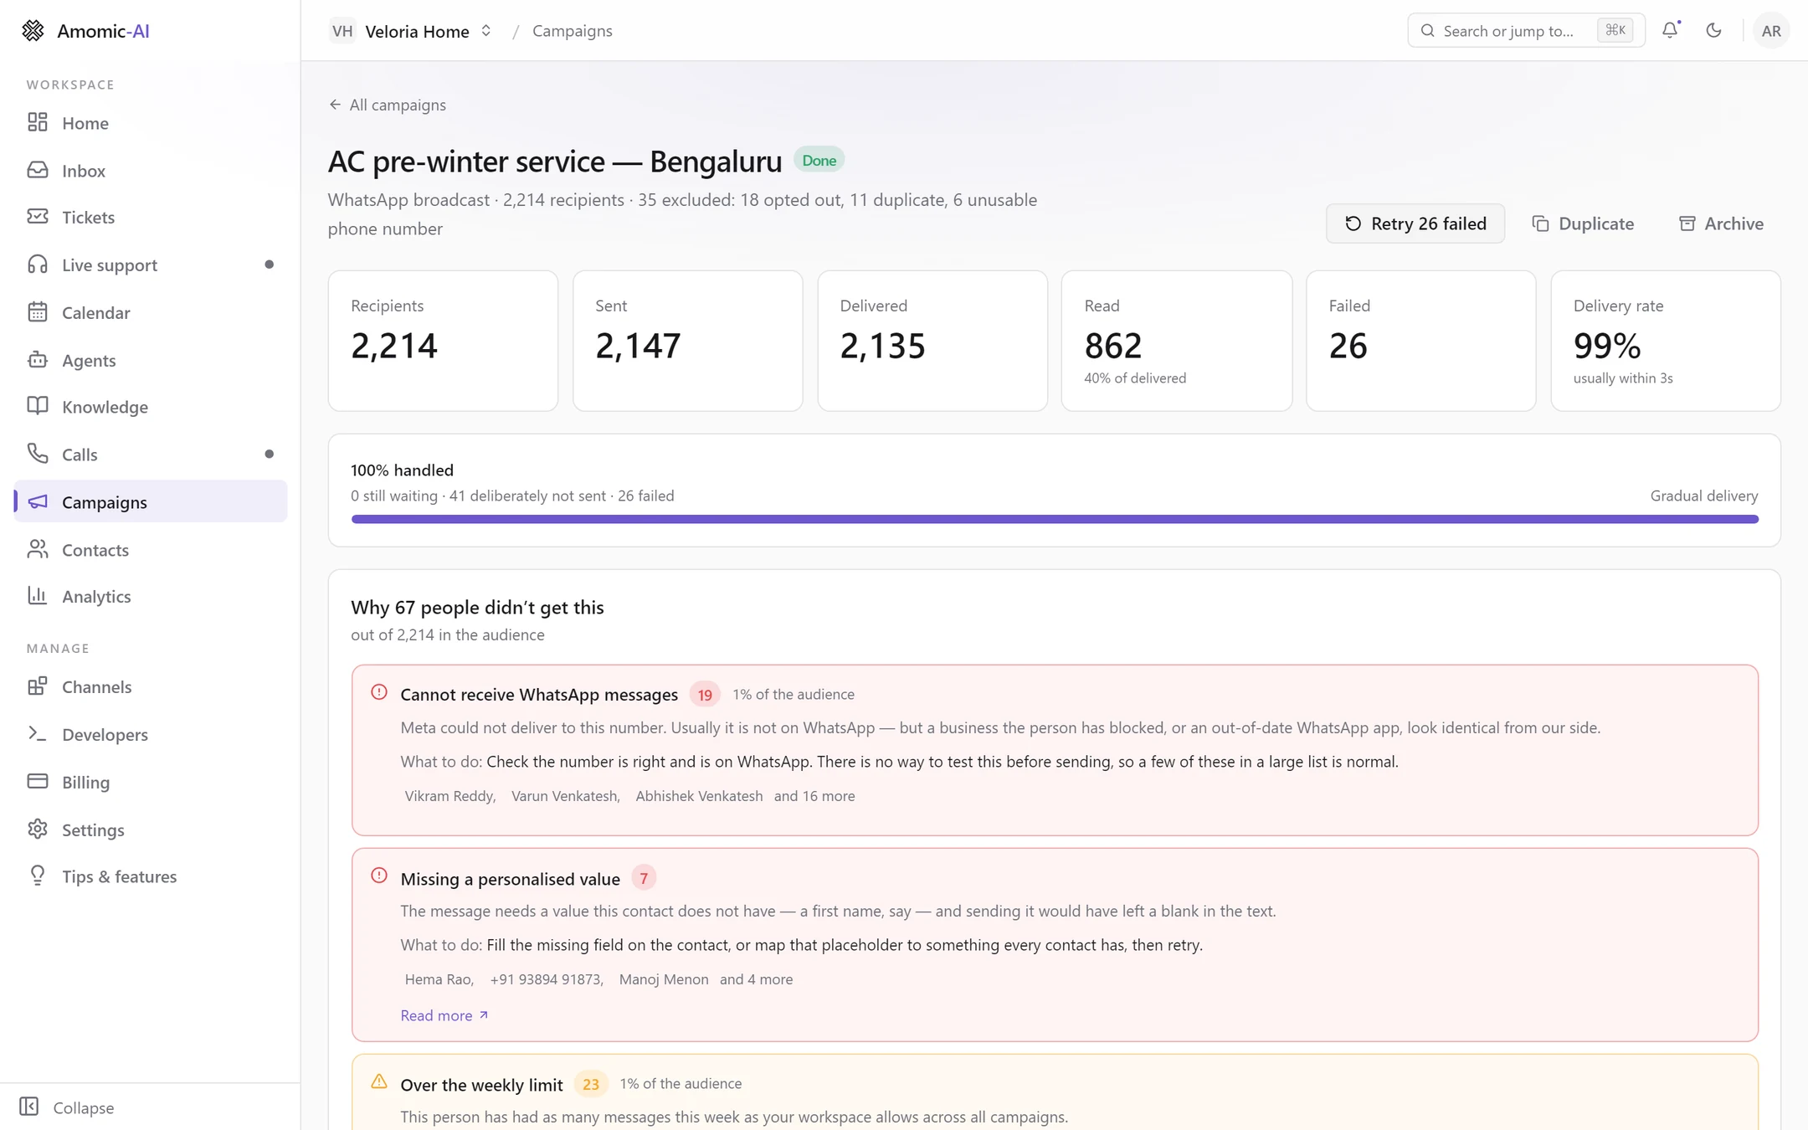Image resolution: width=1808 pixels, height=1130 pixels.
Task: Go to Calls in sidebar
Action: click(151, 454)
